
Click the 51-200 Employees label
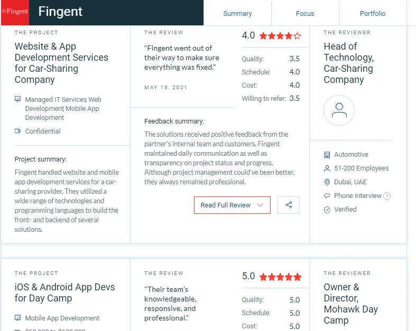pos(361,168)
